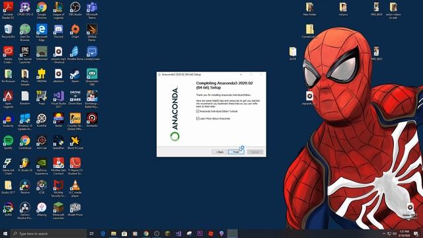
Task: Select the Aim Lab desktop icon
Action: click(42, 142)
